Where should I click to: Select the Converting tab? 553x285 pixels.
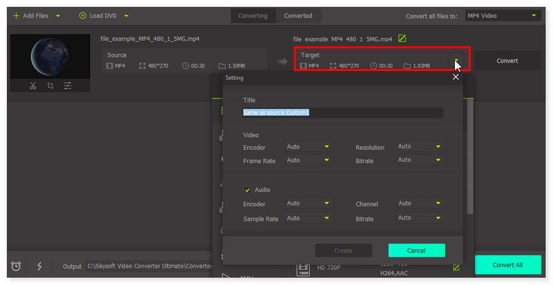pos(252,16)
